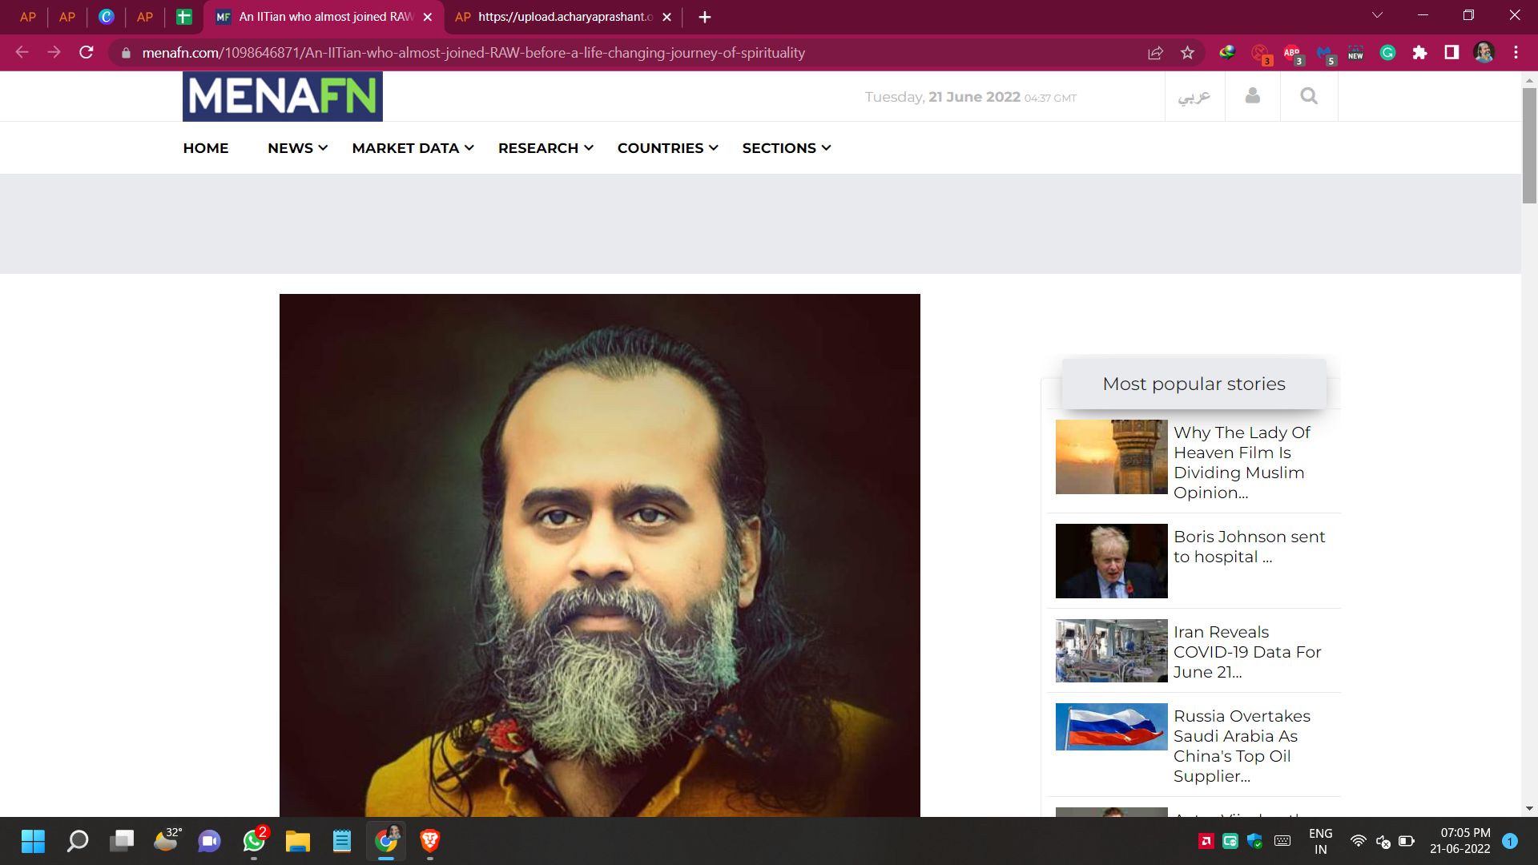This screenshot has width=1538, height=865.
Task: Go to the HOME menu item
Action: pos(205,148)
